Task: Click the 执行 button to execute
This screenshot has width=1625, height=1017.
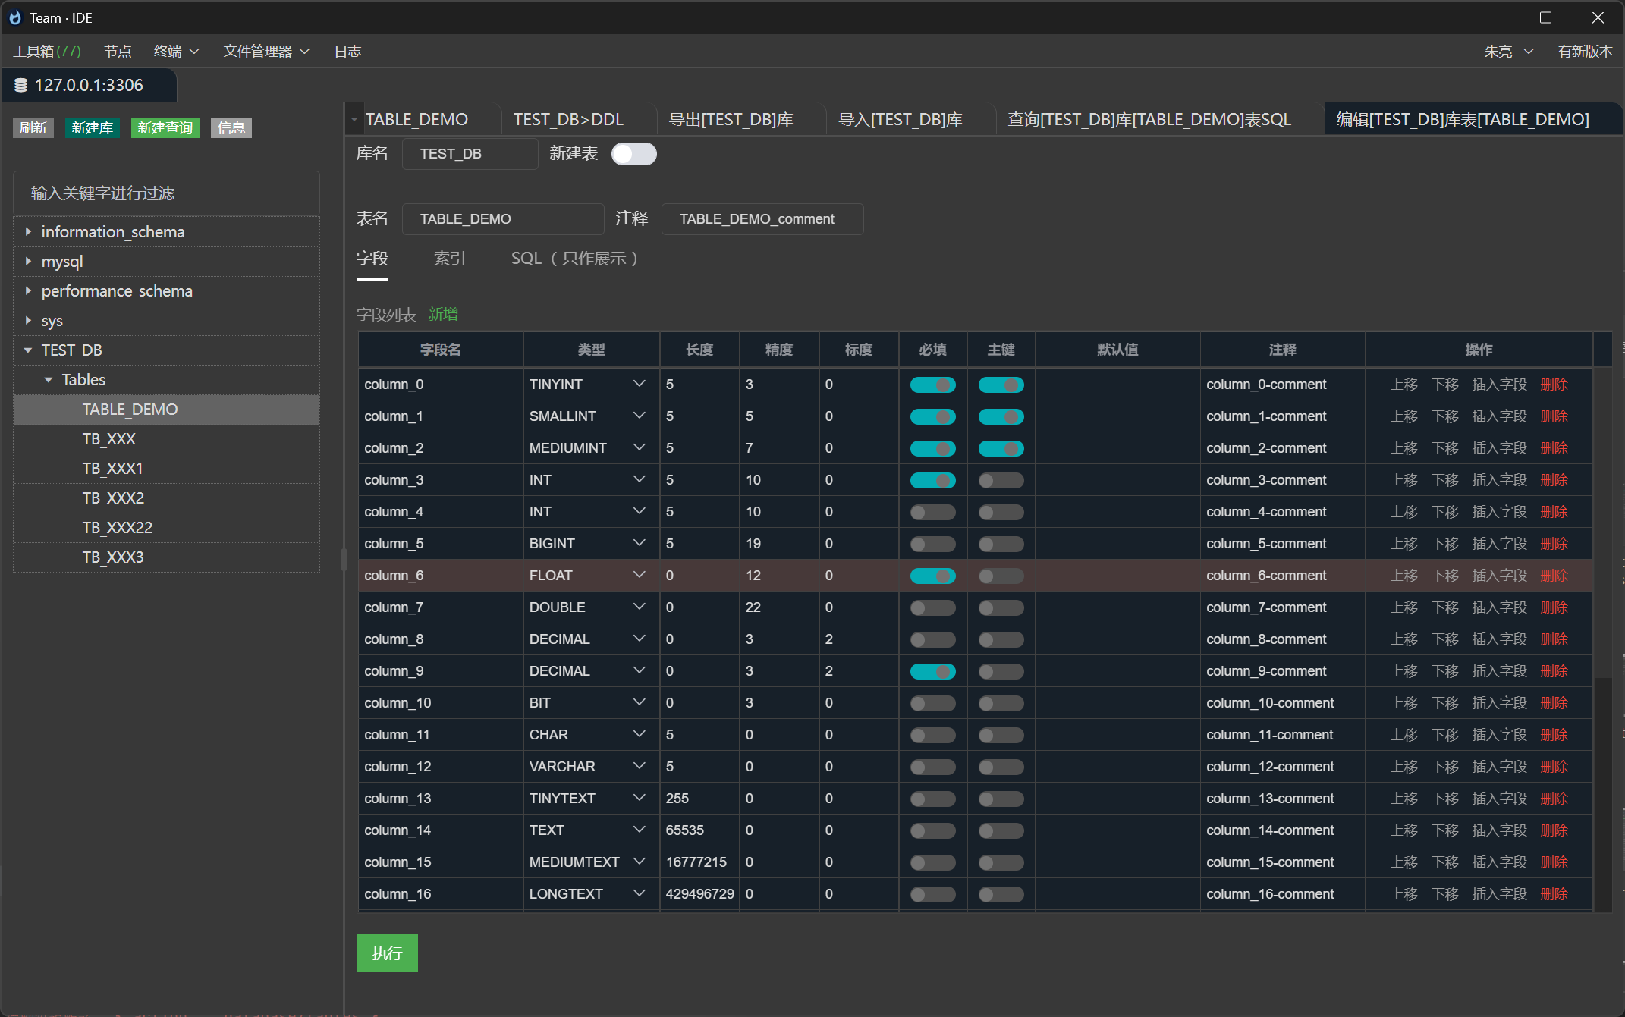Action: click(387, 953)
